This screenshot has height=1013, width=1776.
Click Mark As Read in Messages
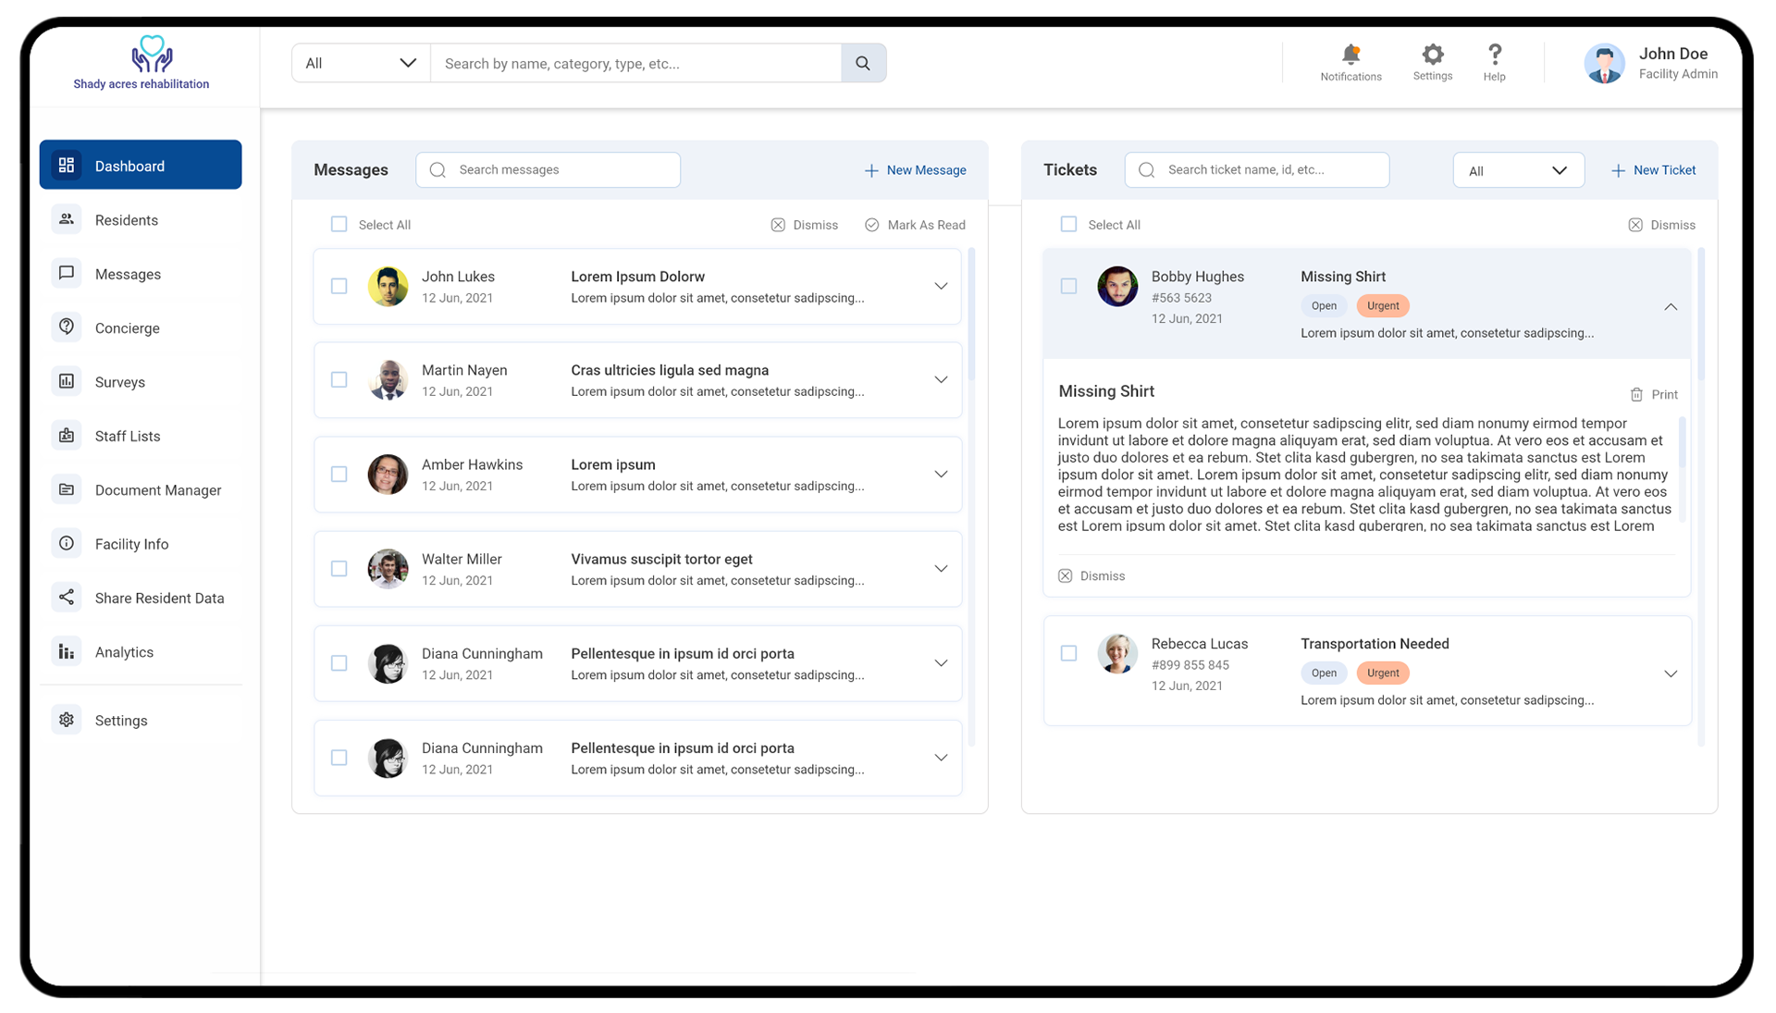pyautogui.click(x=915, y=225)
